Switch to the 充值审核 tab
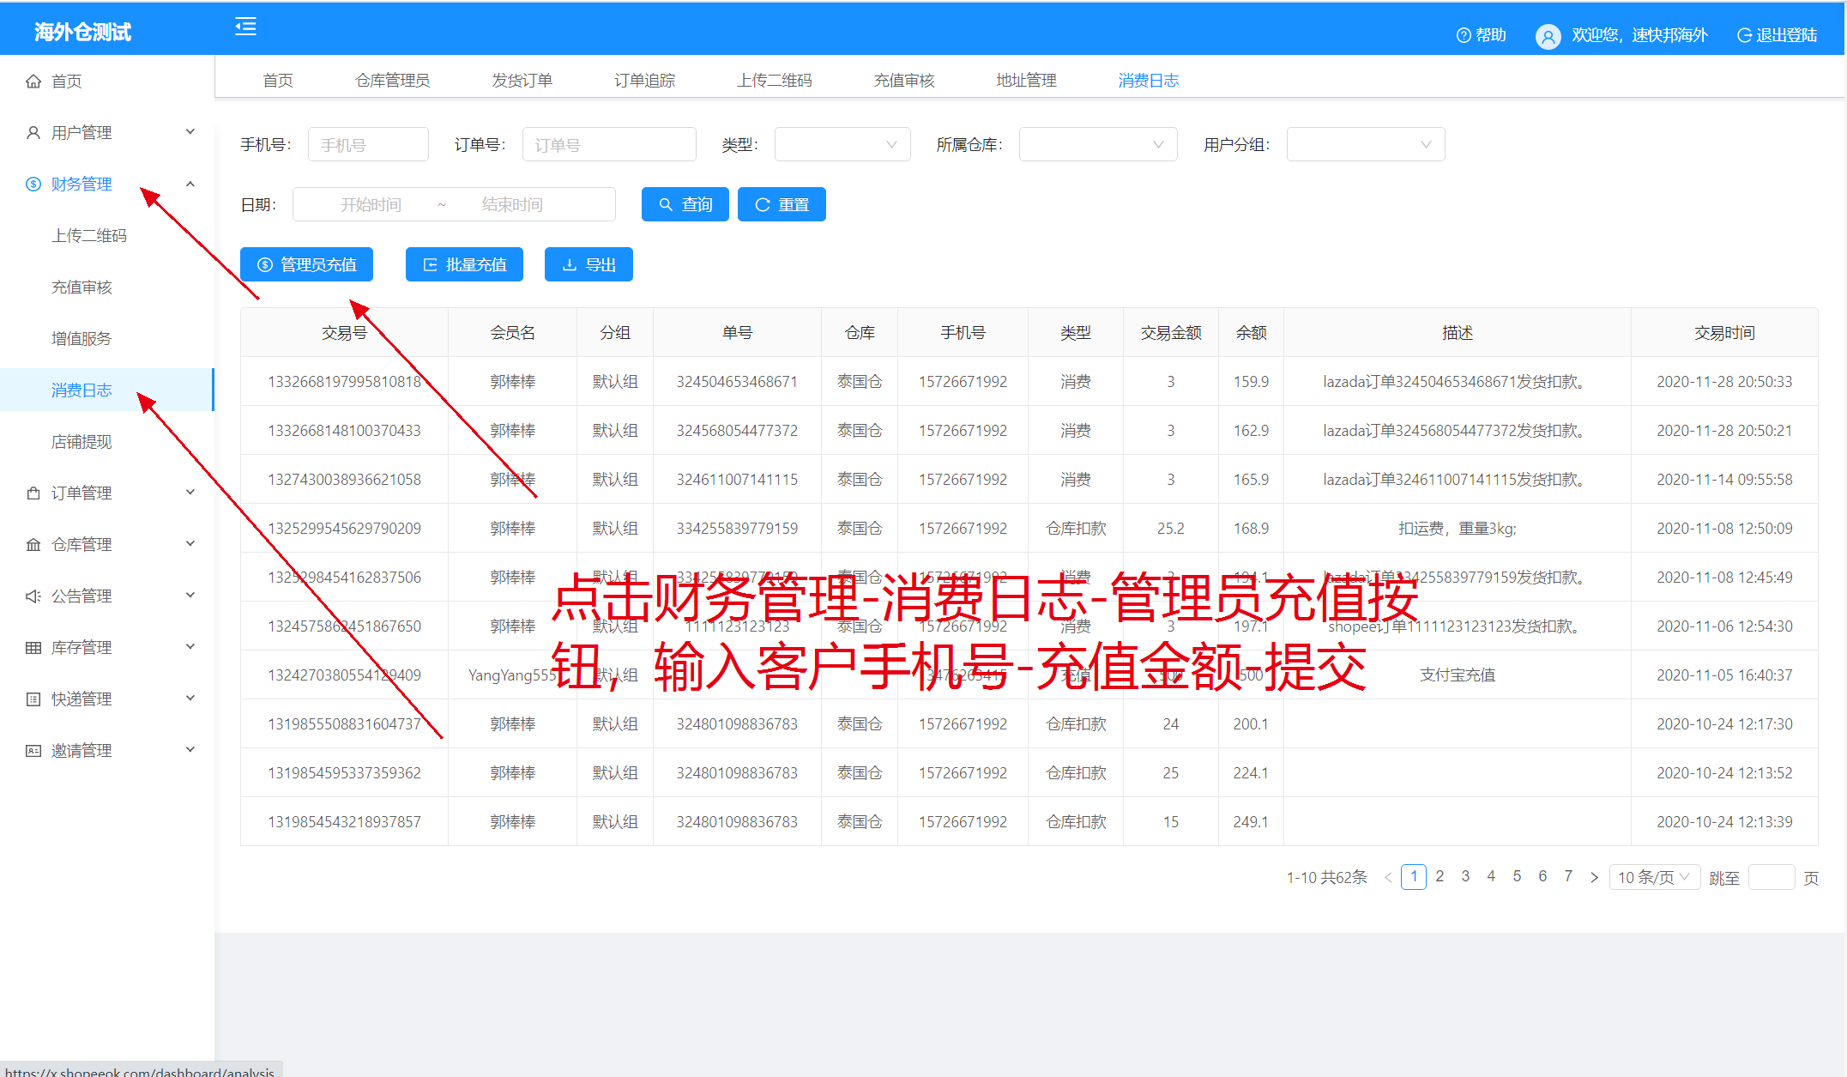This screenshot has width=1847, height=1077. click(904, 80)
